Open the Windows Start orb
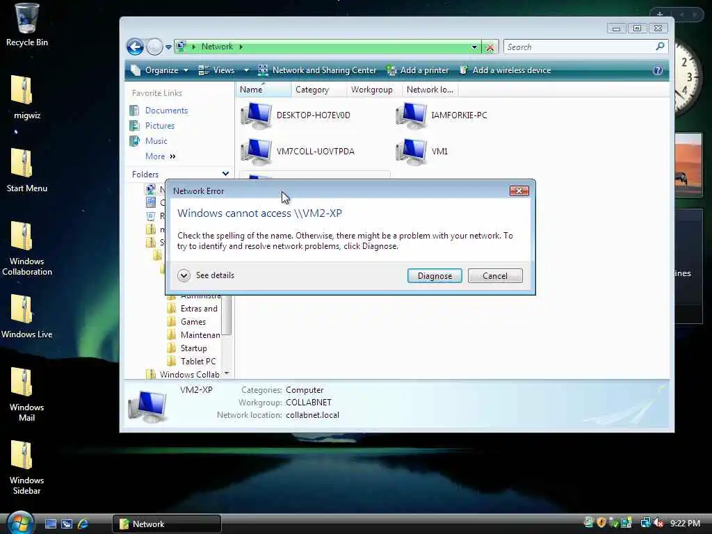The image size is (712, 534). (x=20, y=523)
